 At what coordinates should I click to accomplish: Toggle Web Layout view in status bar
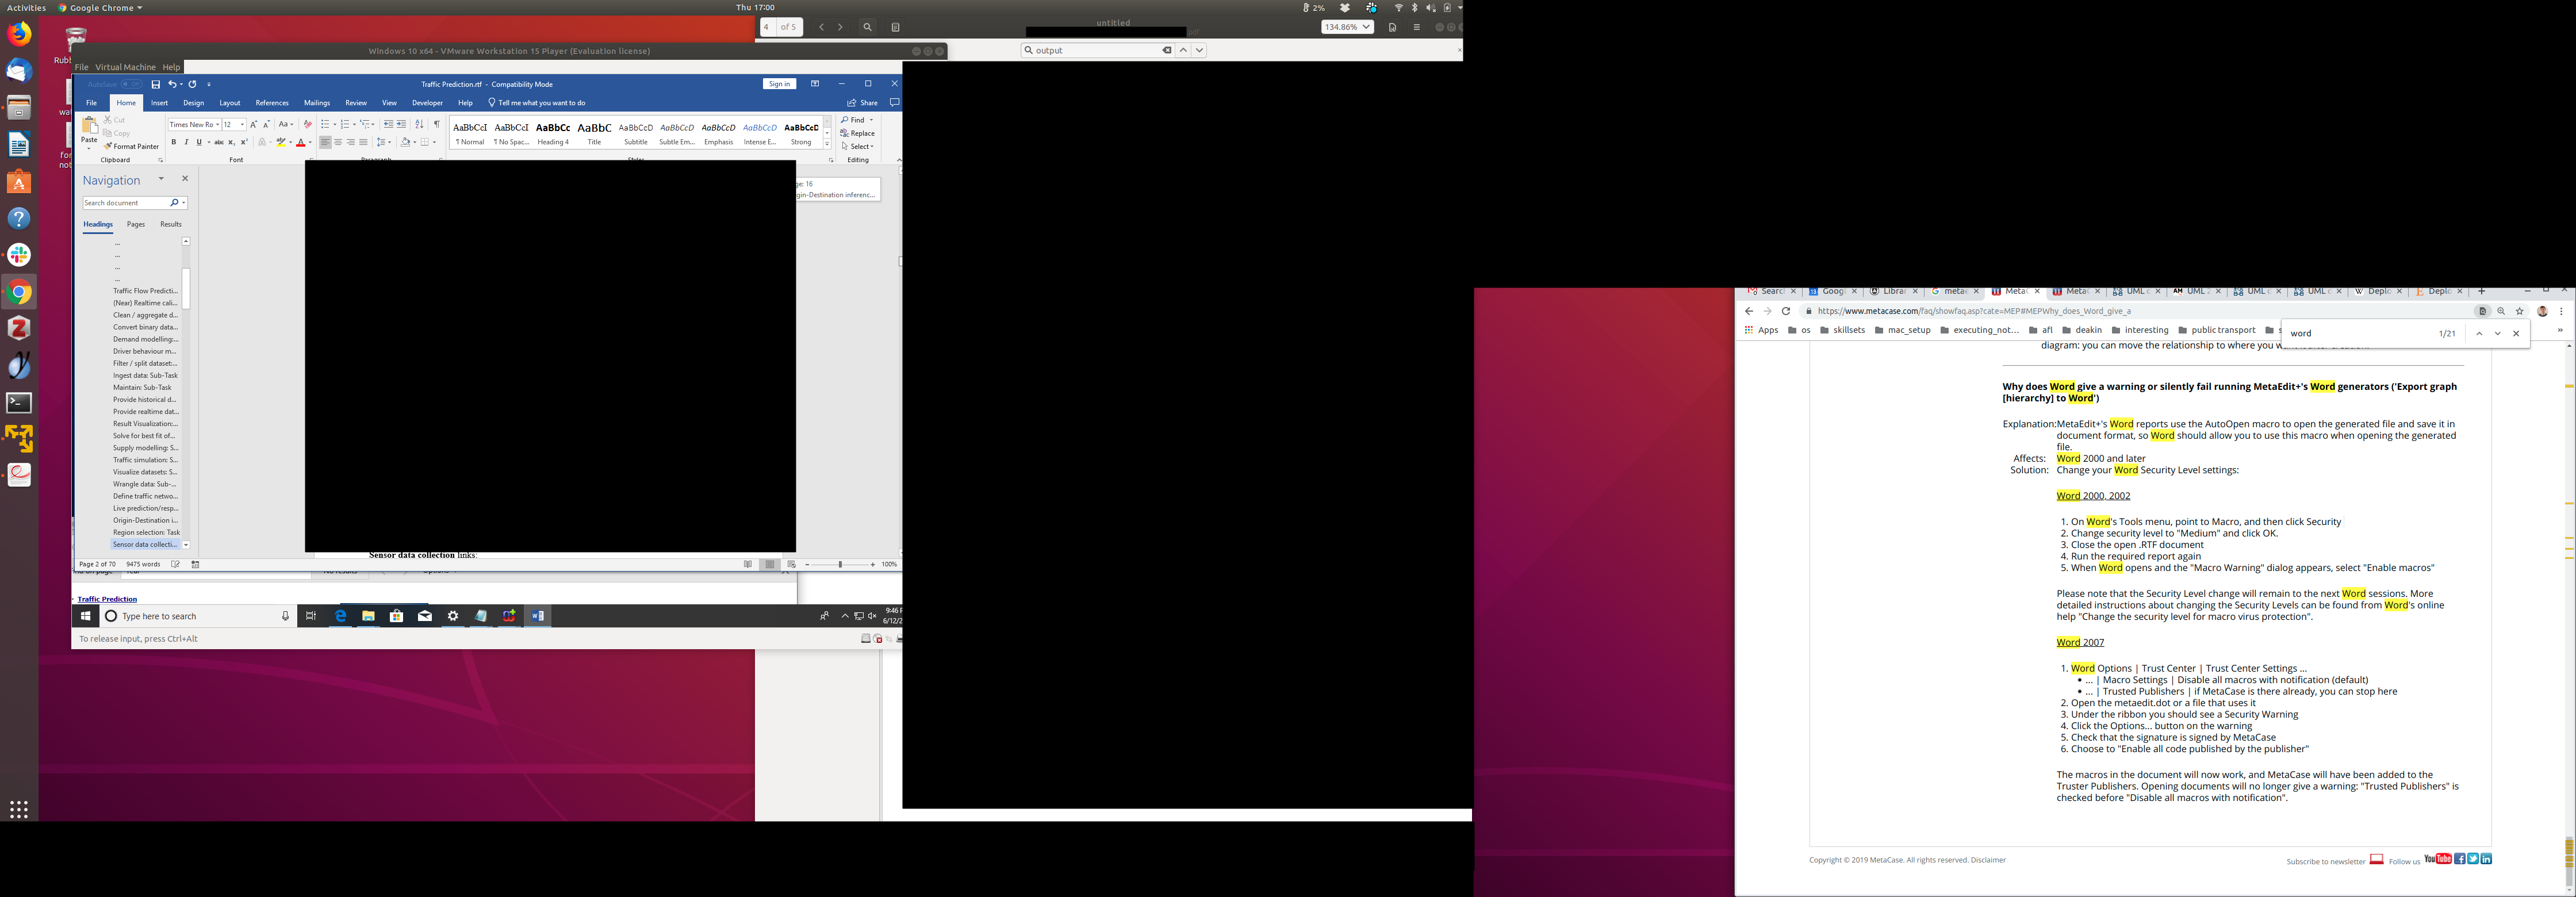791,564
